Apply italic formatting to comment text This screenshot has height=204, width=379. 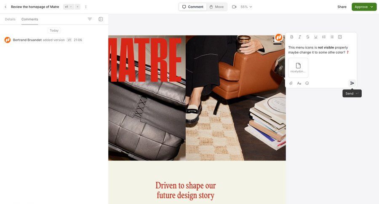click(x=300, y=37)
